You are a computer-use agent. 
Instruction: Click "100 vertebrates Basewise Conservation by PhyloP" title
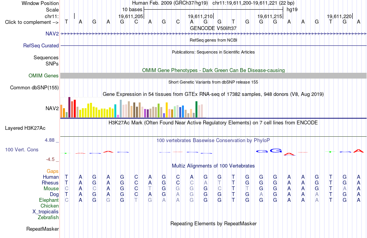click(x=213, y=140)
